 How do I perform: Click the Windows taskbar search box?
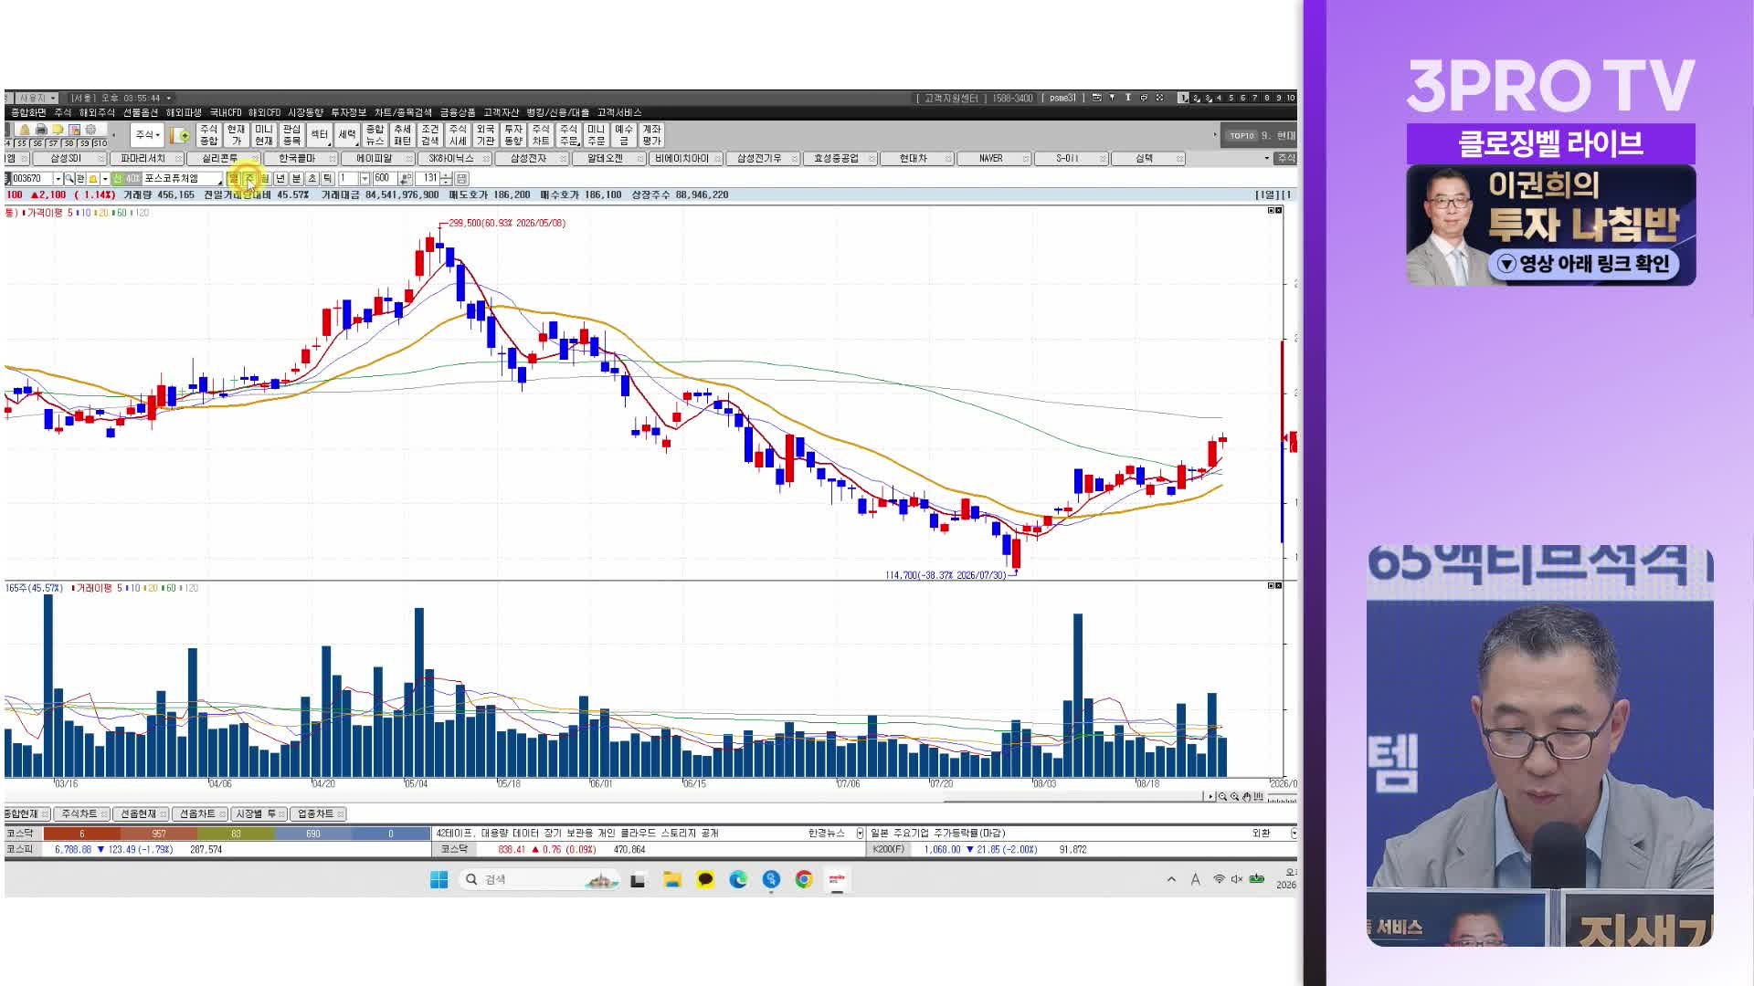point(539,879)
